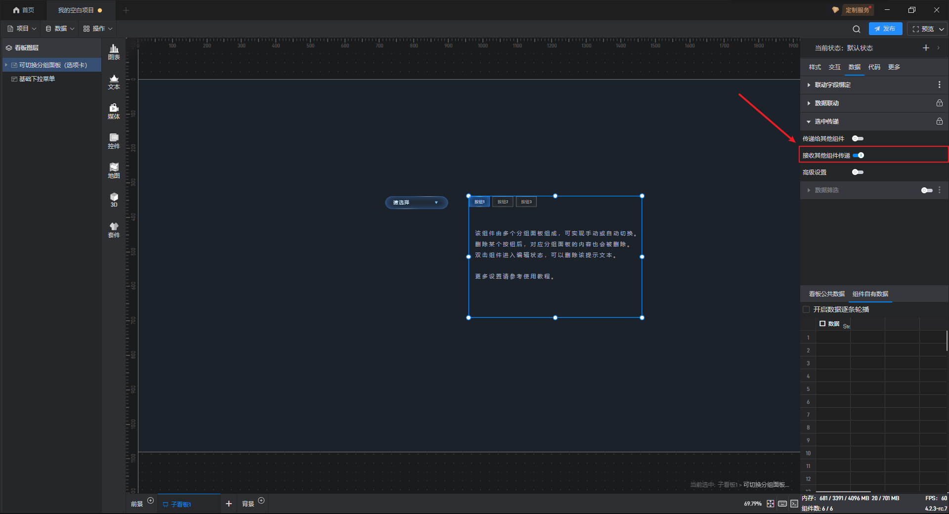Expand the 数据联动 section
949x514 pixels.
pyautogui.click(x=826, y=103)
